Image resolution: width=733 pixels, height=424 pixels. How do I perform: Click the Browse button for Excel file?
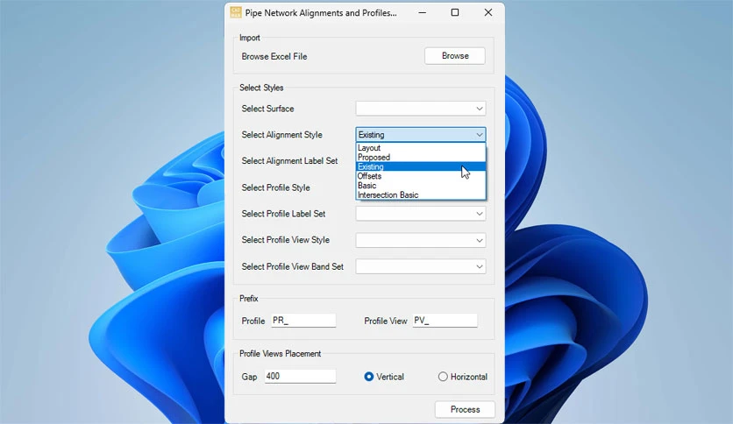454,56
